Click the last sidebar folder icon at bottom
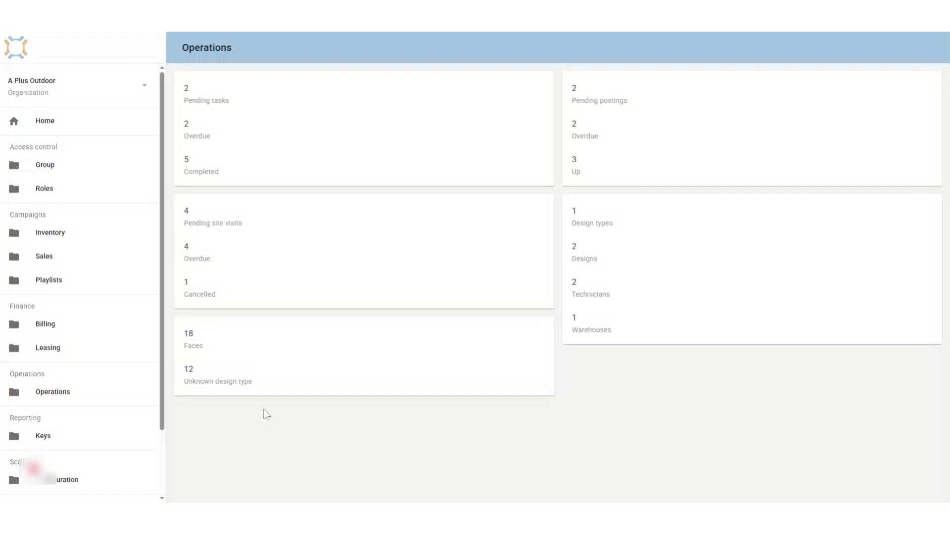The image size is (950, 534). click(x=14, y=480)
